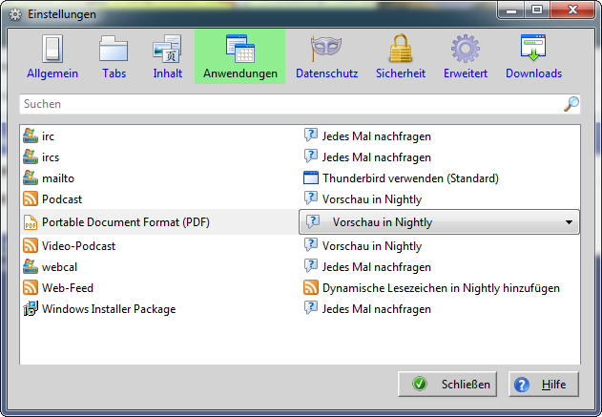Click the Inhalt content icon

[x=167, y=48]
